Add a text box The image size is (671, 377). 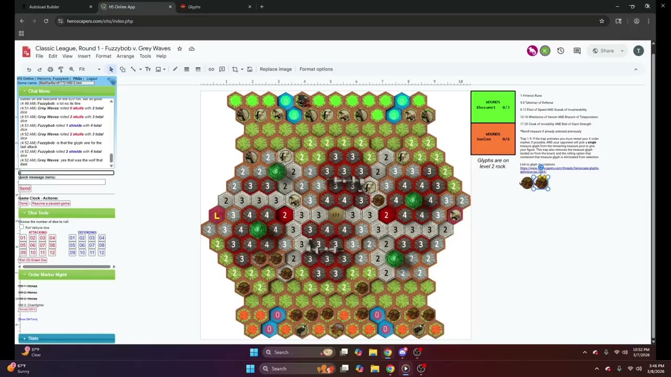(148, 69)
